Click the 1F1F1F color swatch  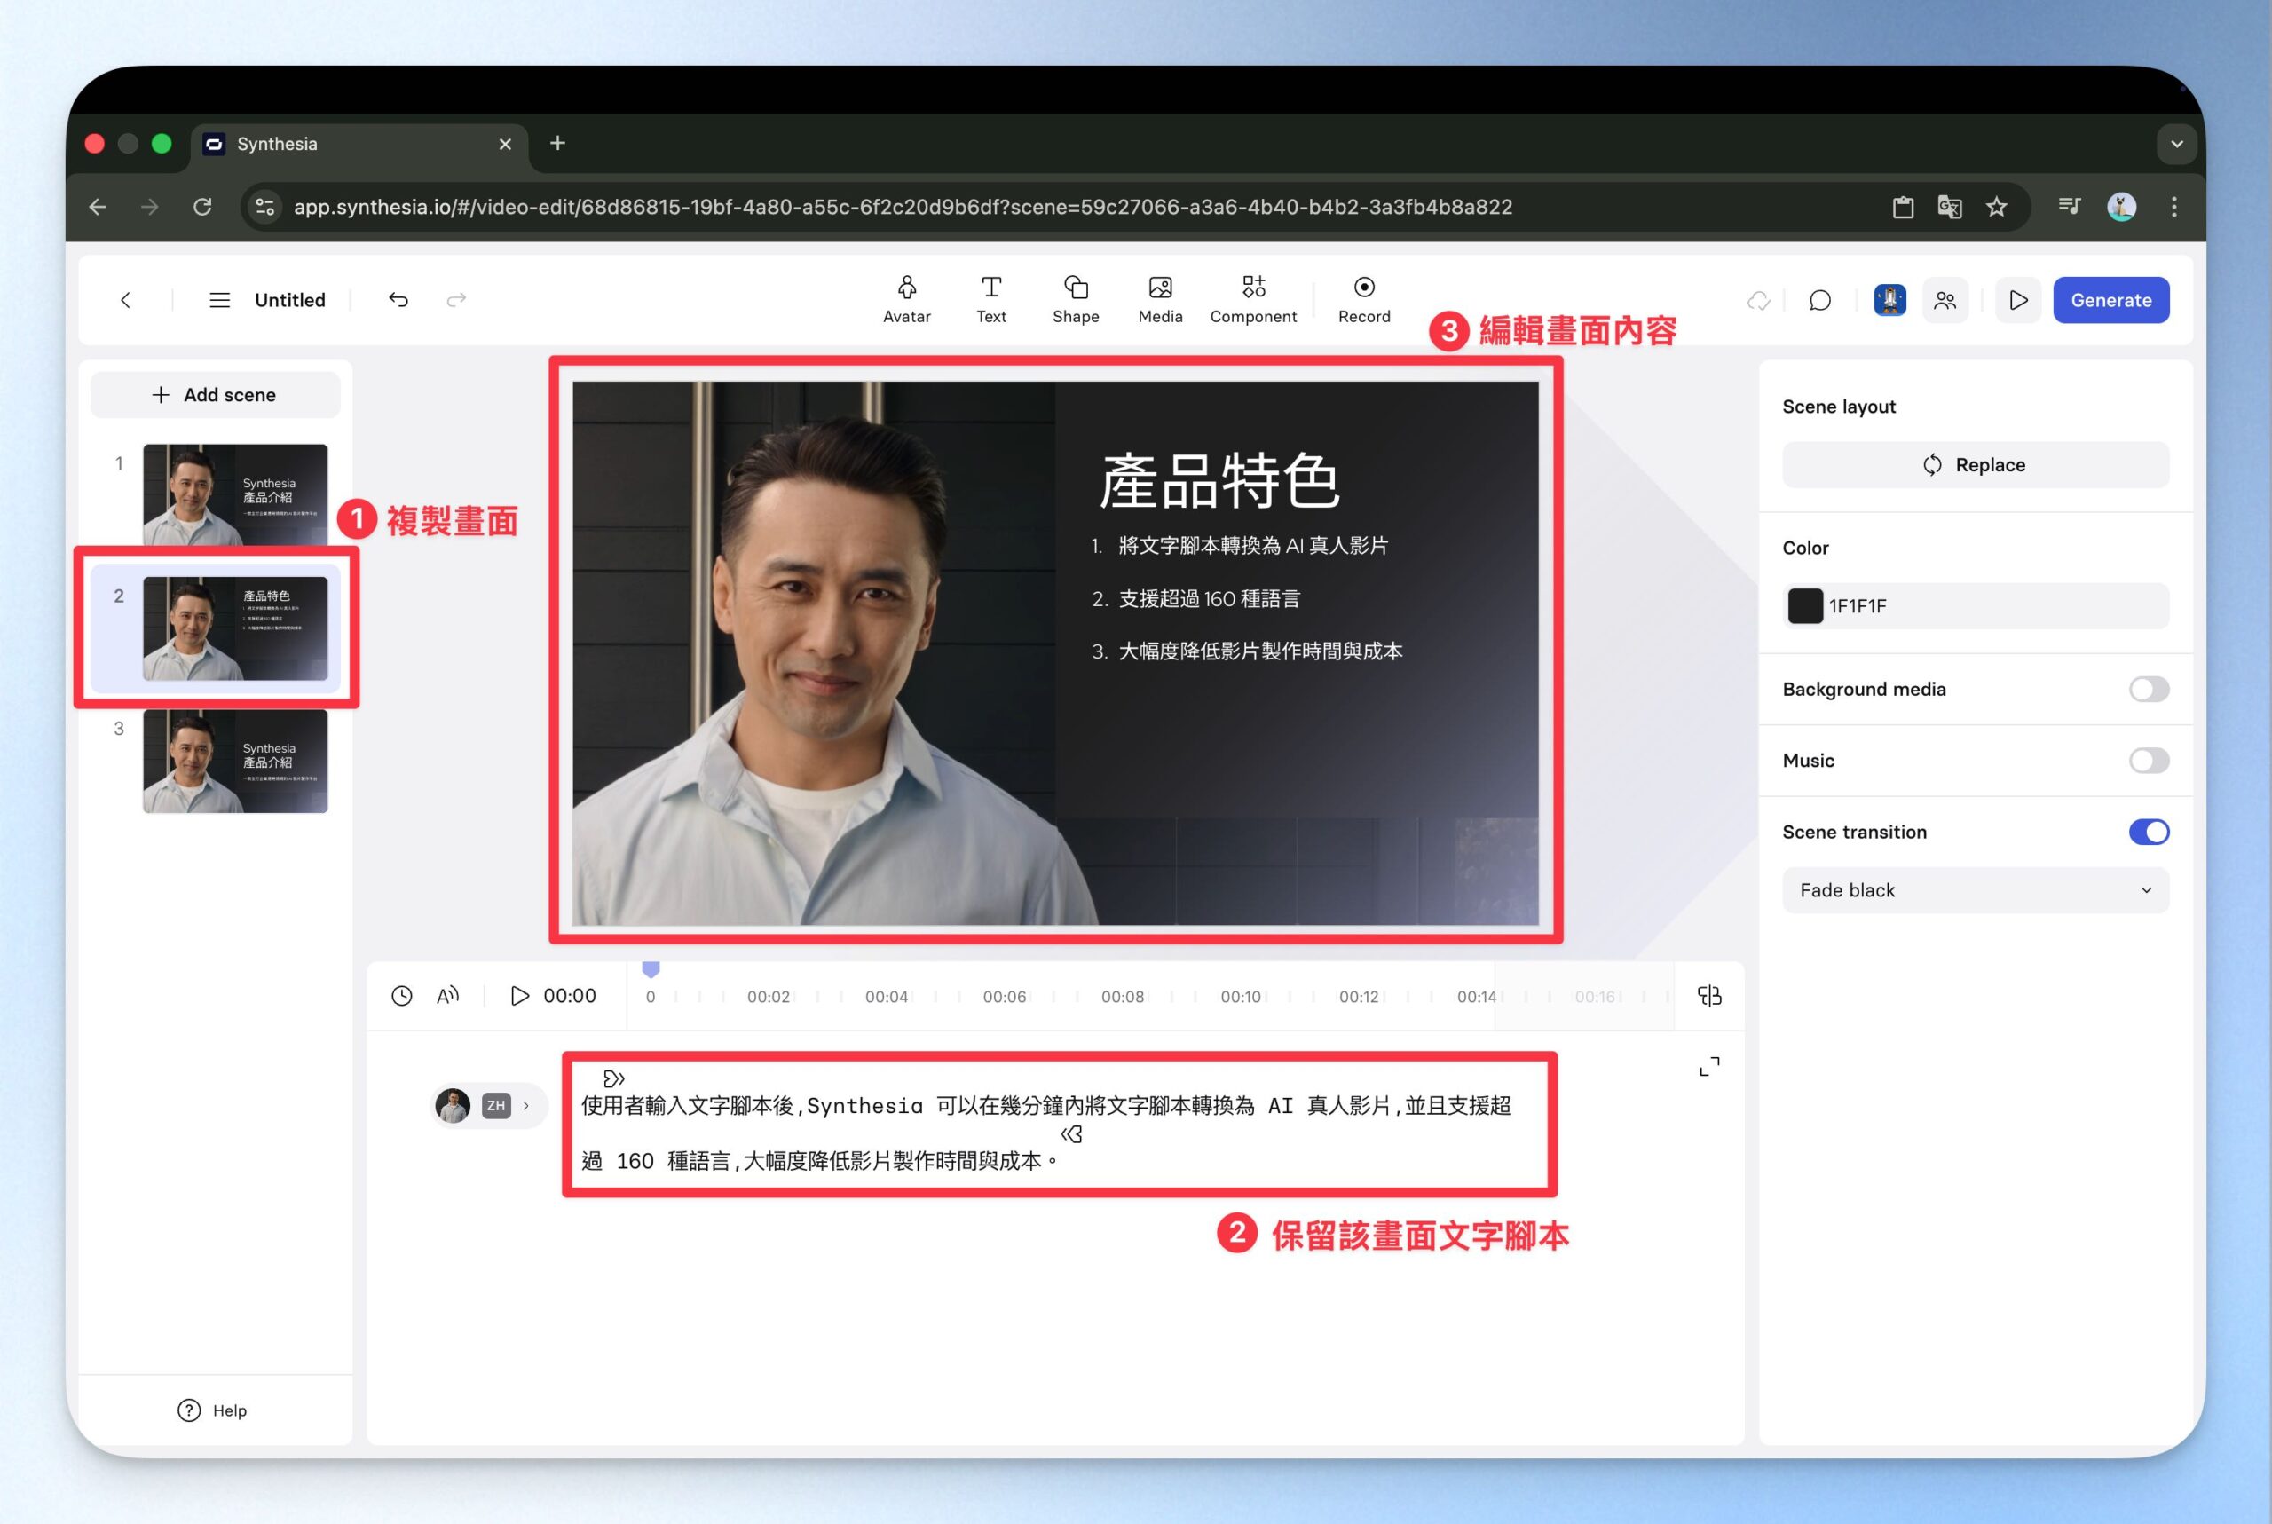point(1804,605)
